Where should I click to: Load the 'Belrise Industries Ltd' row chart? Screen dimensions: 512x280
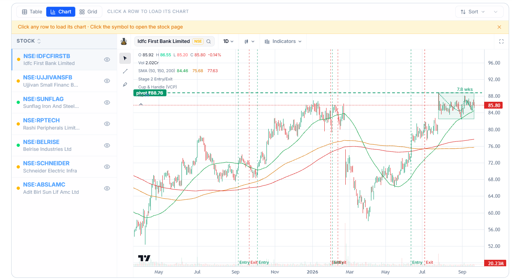click(x=64, y=145)
